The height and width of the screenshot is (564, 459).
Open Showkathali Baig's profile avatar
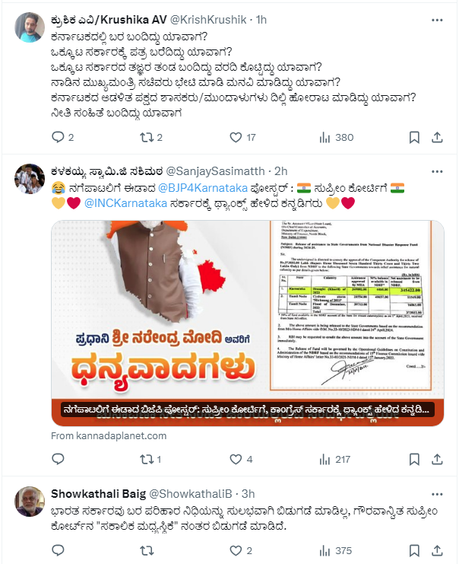click(30, 502)
